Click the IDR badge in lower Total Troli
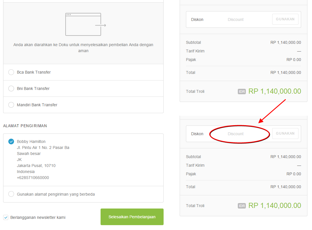 click(x=242, y=206)
